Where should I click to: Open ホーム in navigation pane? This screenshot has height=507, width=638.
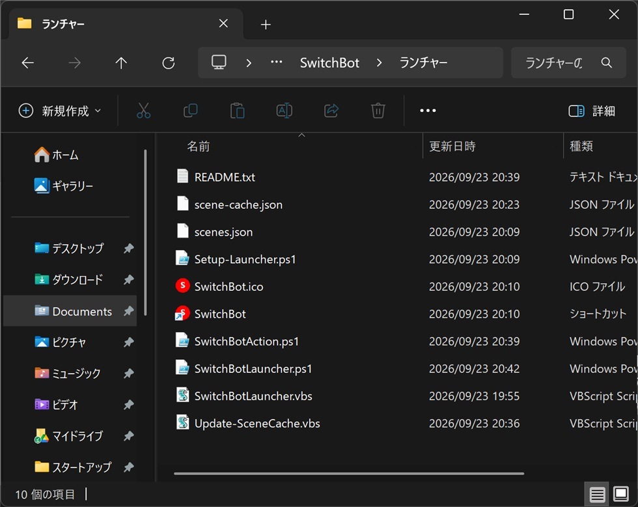[x=57, y=155]
